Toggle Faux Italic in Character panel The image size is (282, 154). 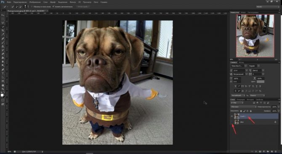[x=239, y=86]
